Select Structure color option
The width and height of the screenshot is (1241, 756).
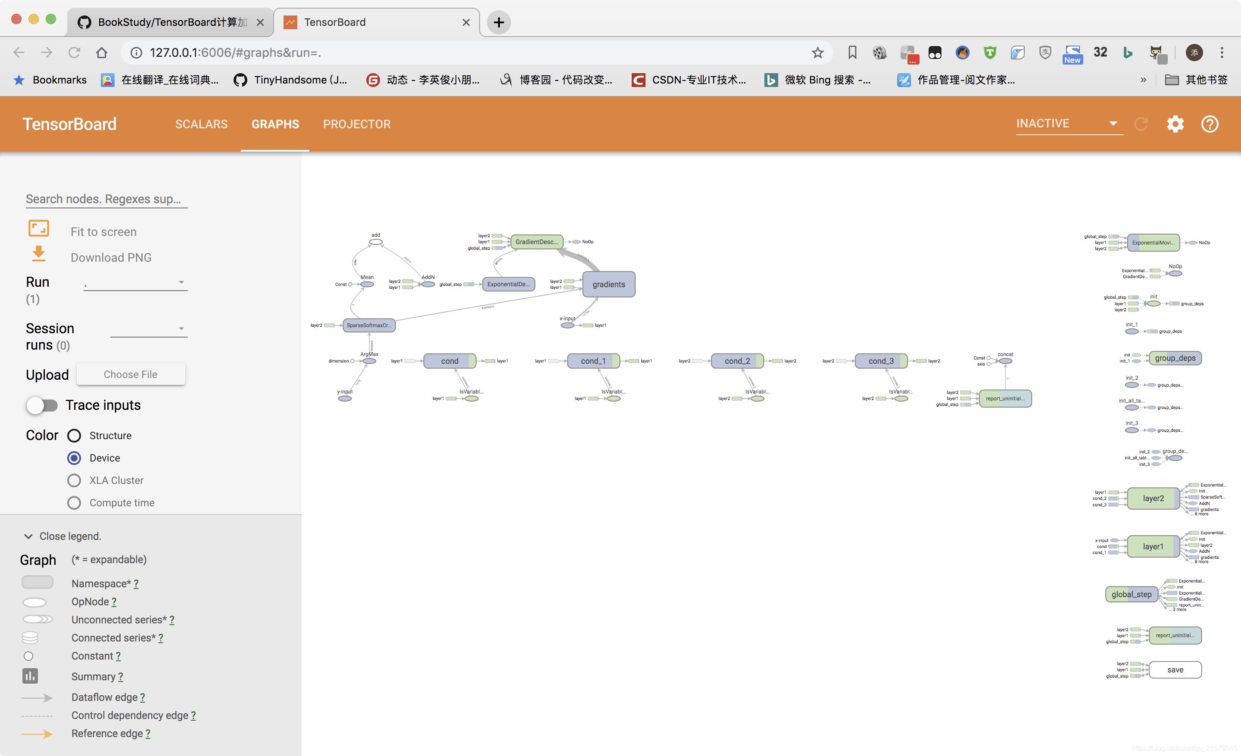(74, 435)
